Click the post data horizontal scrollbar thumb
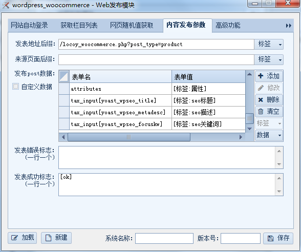The image size is (301, 252). coord(129,137)
